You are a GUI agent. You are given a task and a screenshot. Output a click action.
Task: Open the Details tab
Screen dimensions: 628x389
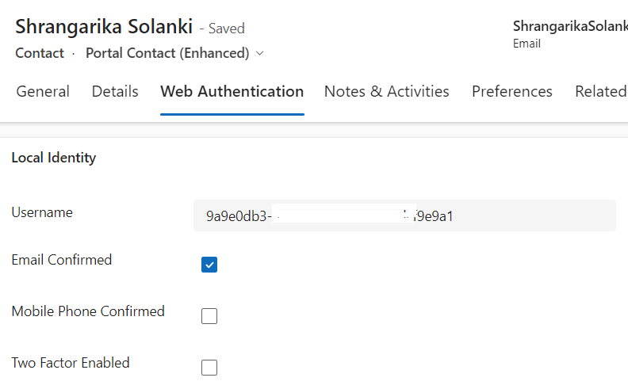coord(115,91)
